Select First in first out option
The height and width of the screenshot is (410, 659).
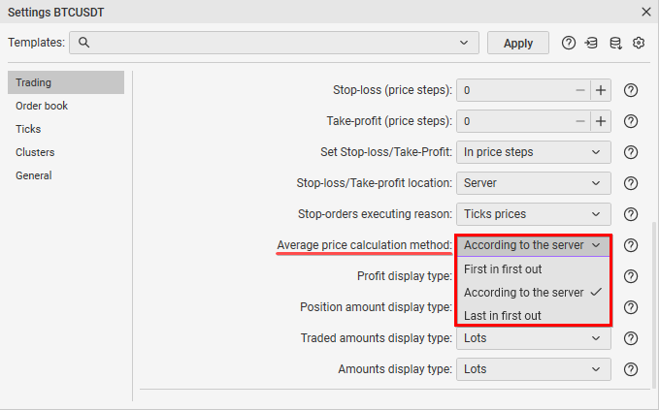pos(534,269)
